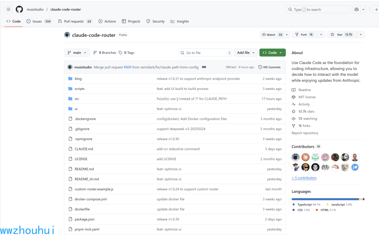This screenshot has height=236, width=379.
Task: Open the Actions tab
Action: pyautogui.click(x=107, y=21)
